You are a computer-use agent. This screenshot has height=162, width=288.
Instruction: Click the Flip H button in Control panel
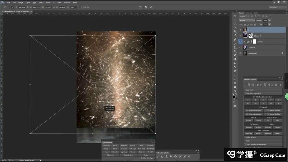[115, 146]
